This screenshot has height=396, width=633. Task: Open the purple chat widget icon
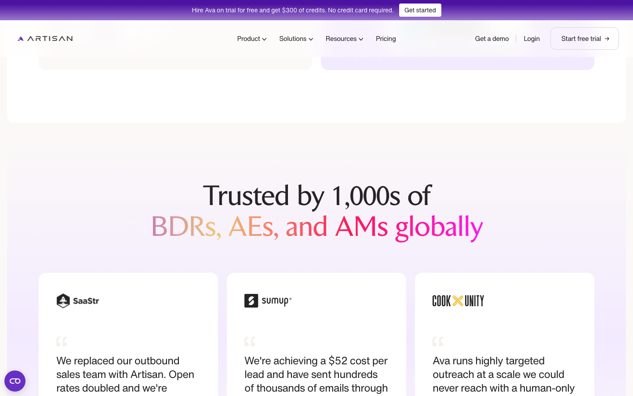point(15,381)
